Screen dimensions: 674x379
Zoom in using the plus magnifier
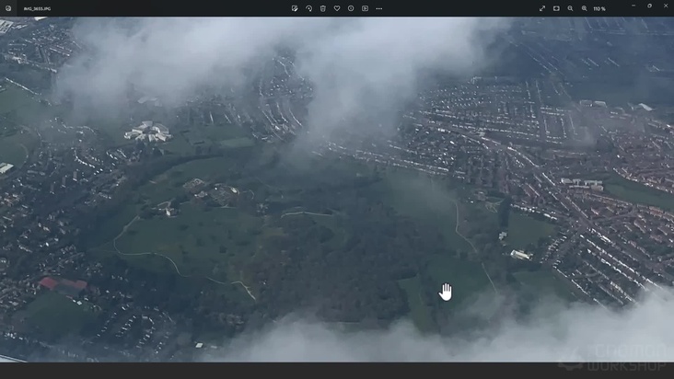pyautogui.click(x=584, y=8)
